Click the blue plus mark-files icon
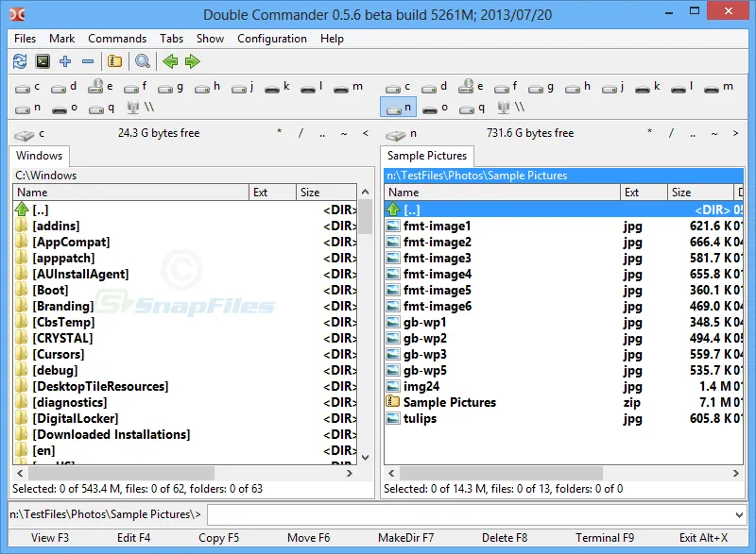Screen dimensions: 756x554 (x=65, y=61)
